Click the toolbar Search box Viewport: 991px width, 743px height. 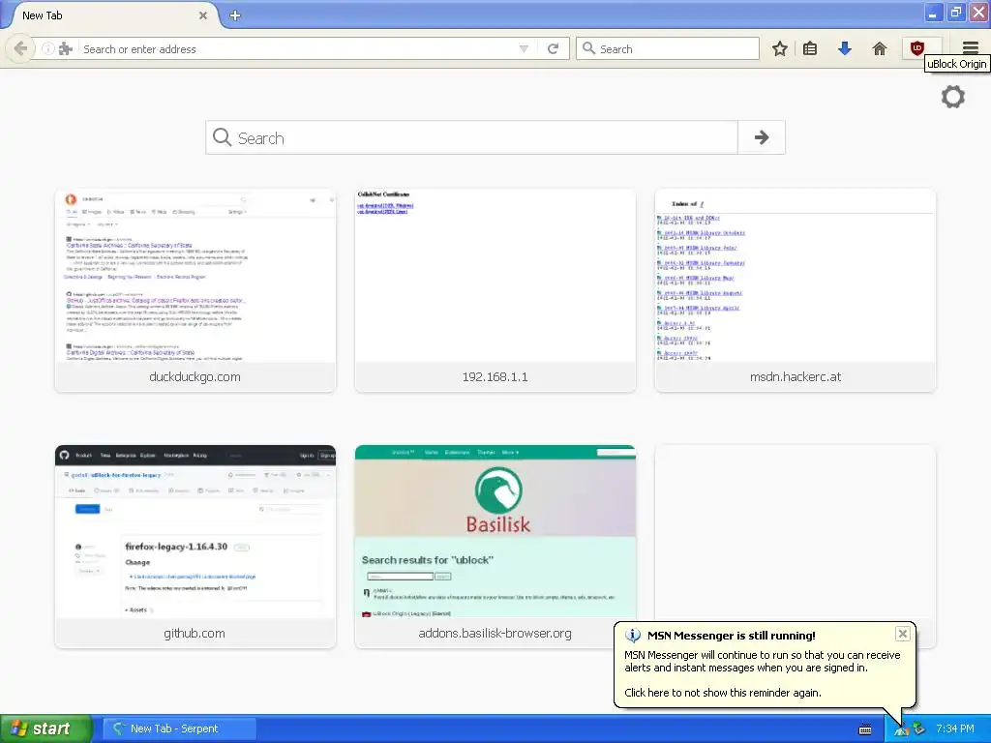[x=668, y=48]
